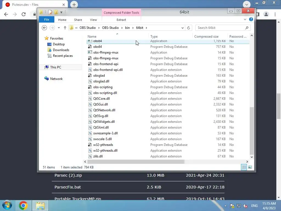Click the Properties quick access toolbar icon
Viewport: 281px width, 211px height.
click(x=50, y=12)
